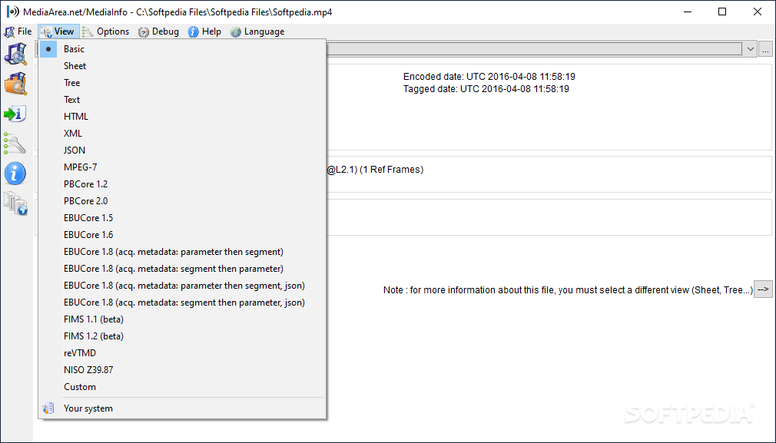The image size is (776, 443).
Task: Click the Export sidebar icon
Action: (15, 114)
